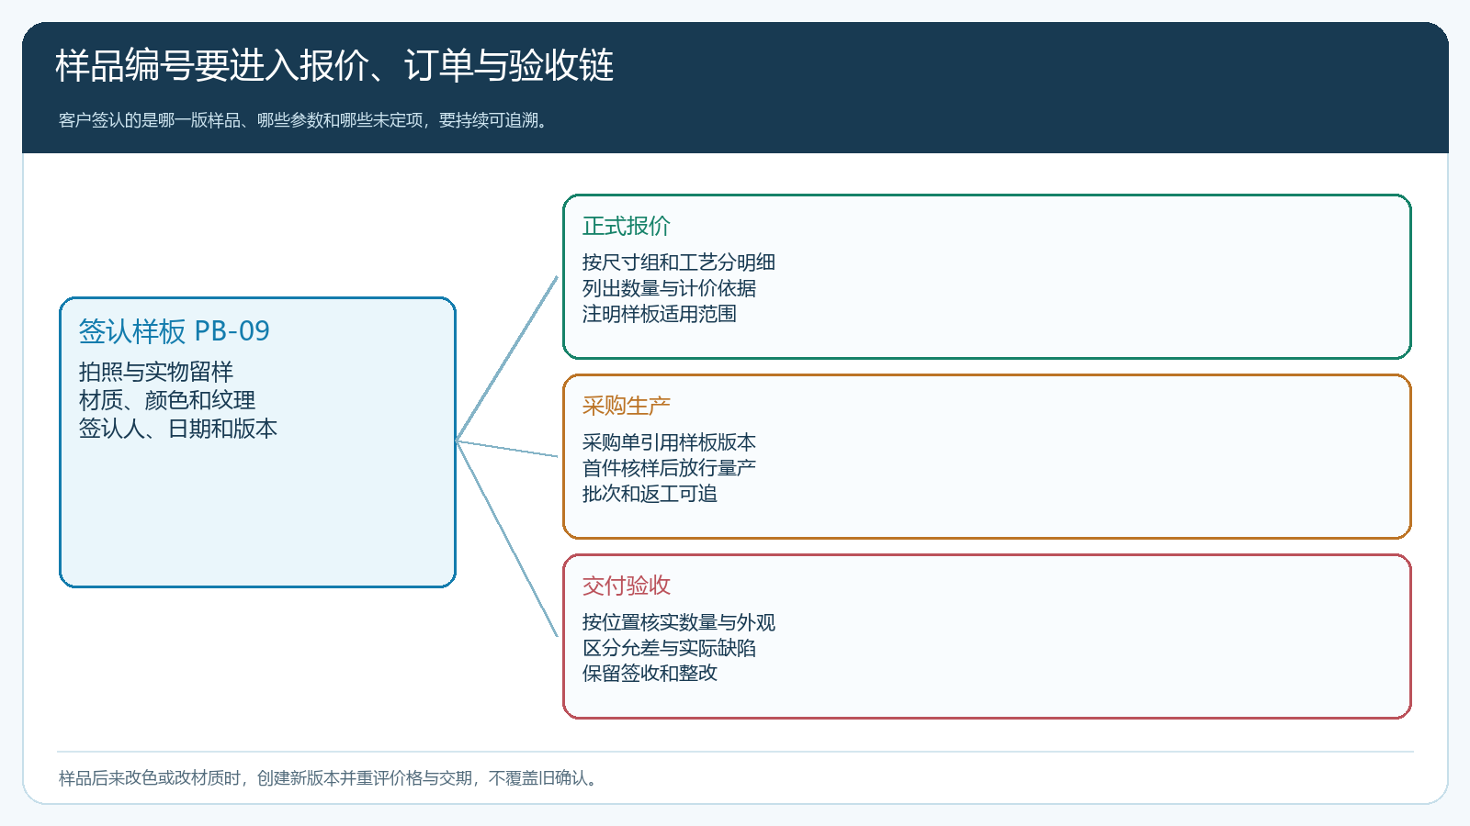Viewport: 1470px width, 826px height.
Task: Click the line 列出数量与计价依据
Action: [x=669, y=288]
